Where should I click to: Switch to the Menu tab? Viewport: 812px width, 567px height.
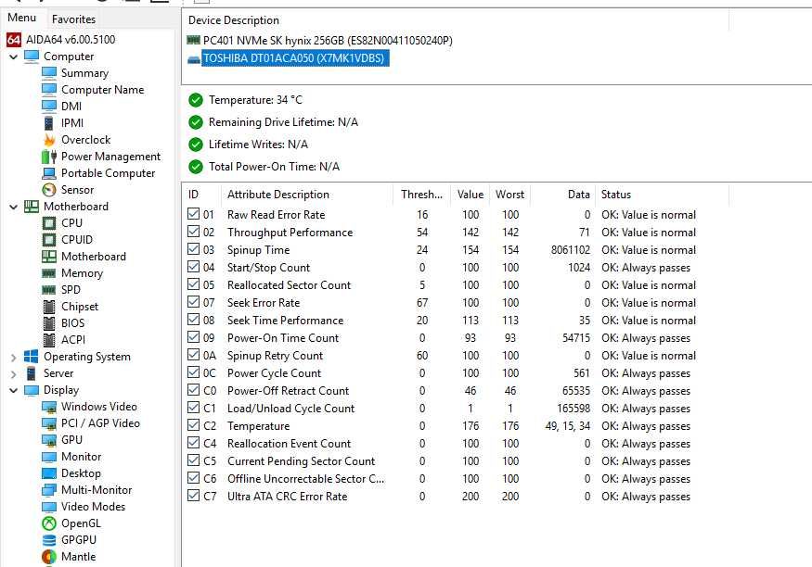coord(21,18)
